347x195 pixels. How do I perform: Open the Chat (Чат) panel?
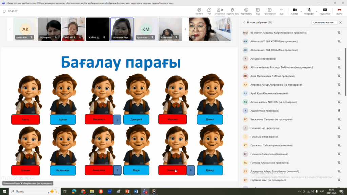(x=209, y=11)
